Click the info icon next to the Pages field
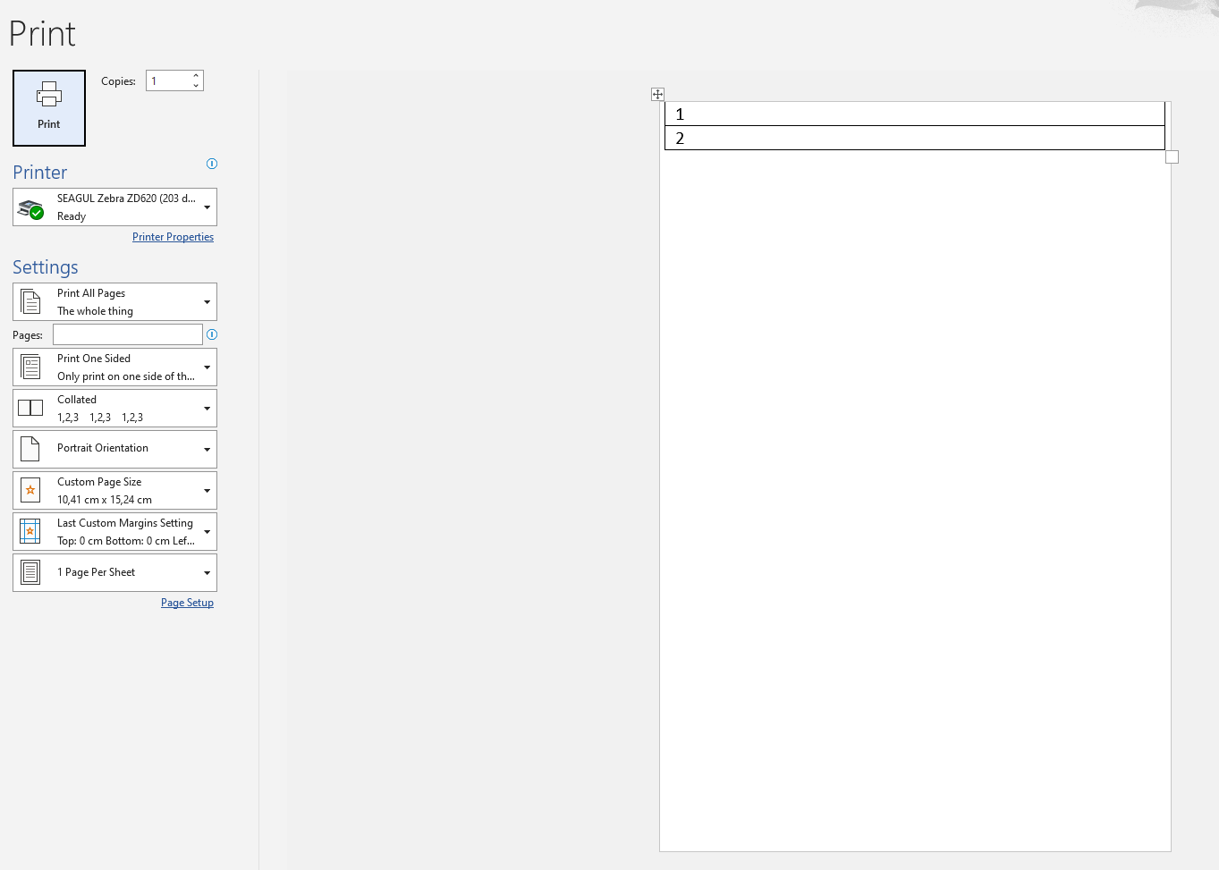1219x870 pixels. 212,334
